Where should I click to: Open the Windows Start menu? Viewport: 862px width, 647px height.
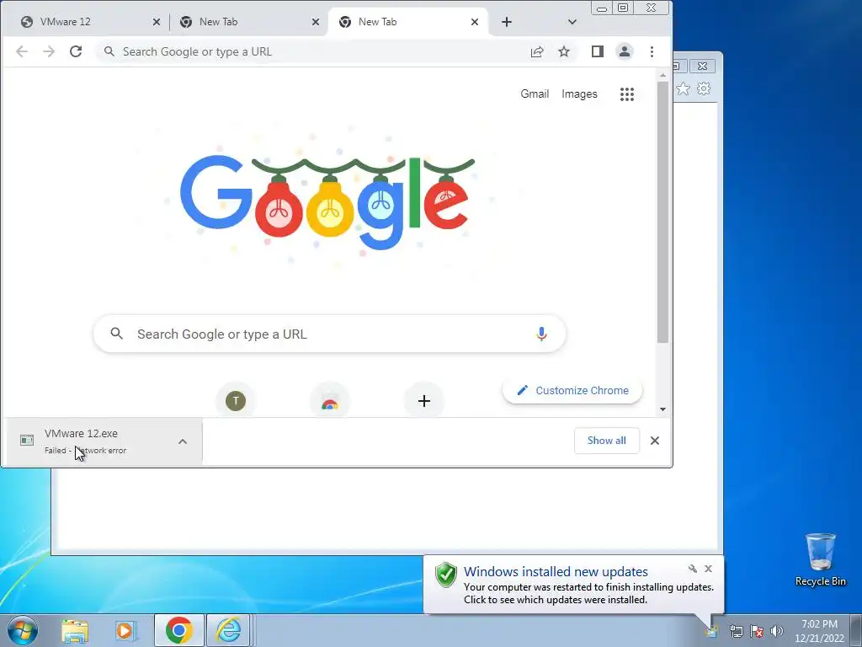tap(22, 630)
